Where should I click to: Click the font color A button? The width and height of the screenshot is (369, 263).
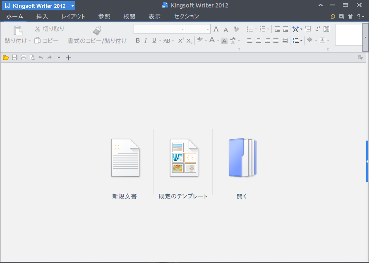212,40
